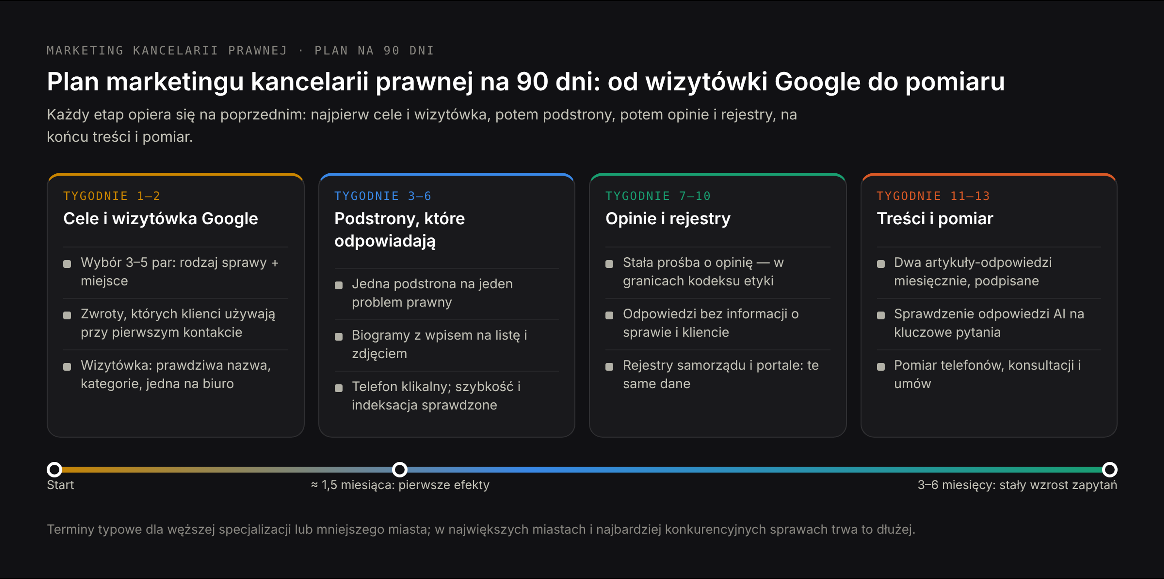The image size is (1164, 579).
Task: Click subtitle starting 'Każdy etap opiera się'
Action: tap(422, 125)
